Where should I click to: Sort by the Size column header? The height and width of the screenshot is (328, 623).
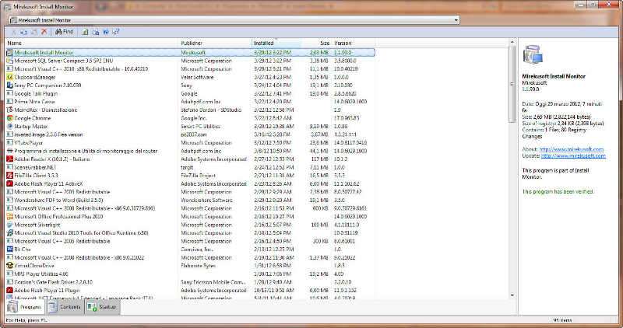[x=316, y=43]
